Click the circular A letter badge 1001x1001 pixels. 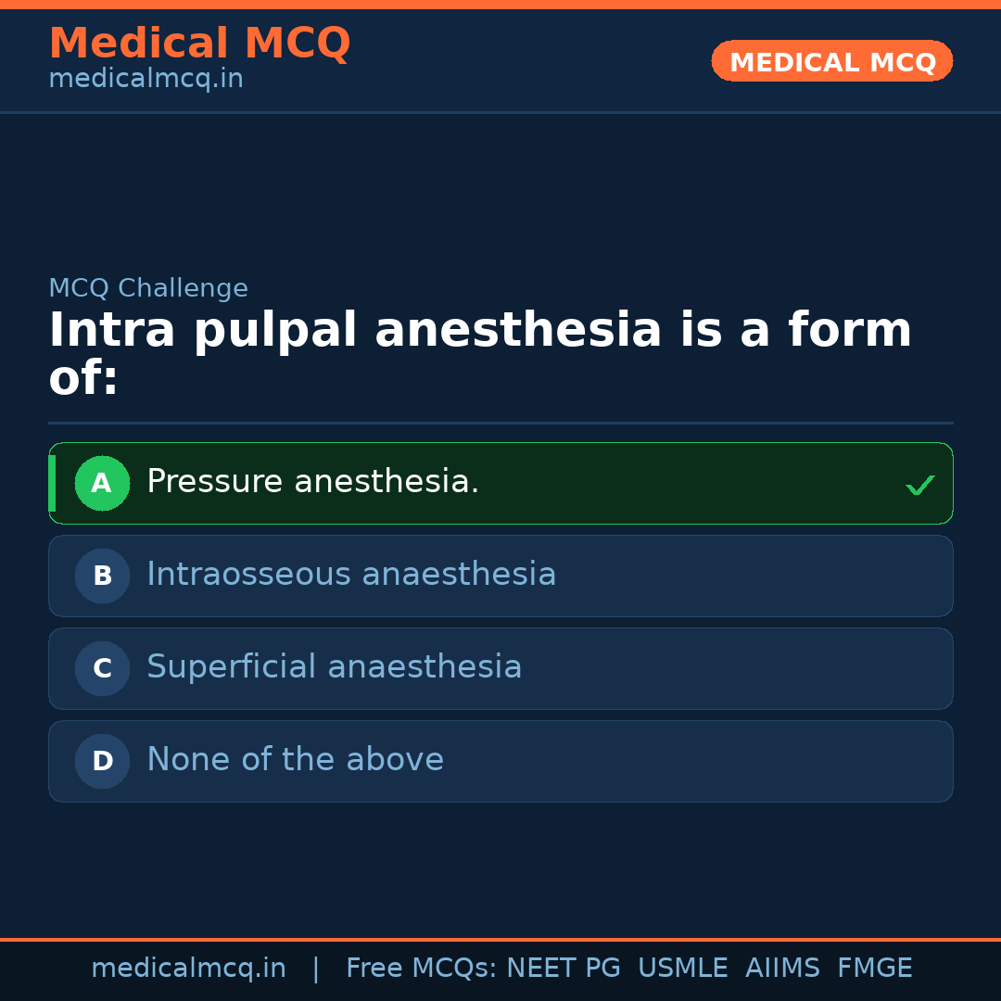point(102,483)
